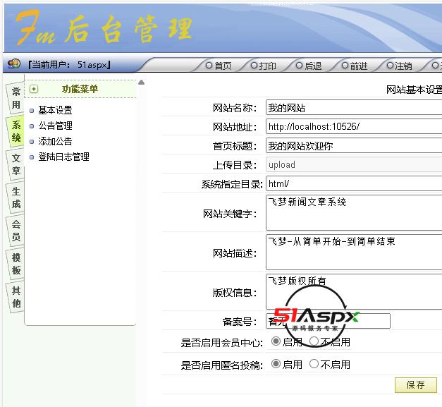Screen dimensions: 442x407
Task: Click the 版权信息 text area
Action: pyautogui.click(x=354, y=291)
